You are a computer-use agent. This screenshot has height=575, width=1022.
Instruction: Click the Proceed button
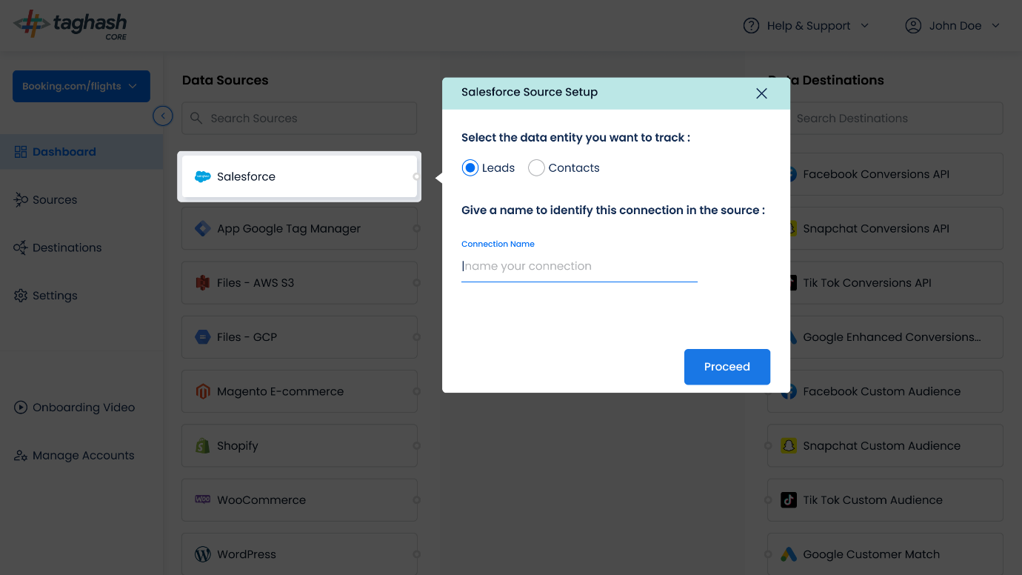point(727,367)
